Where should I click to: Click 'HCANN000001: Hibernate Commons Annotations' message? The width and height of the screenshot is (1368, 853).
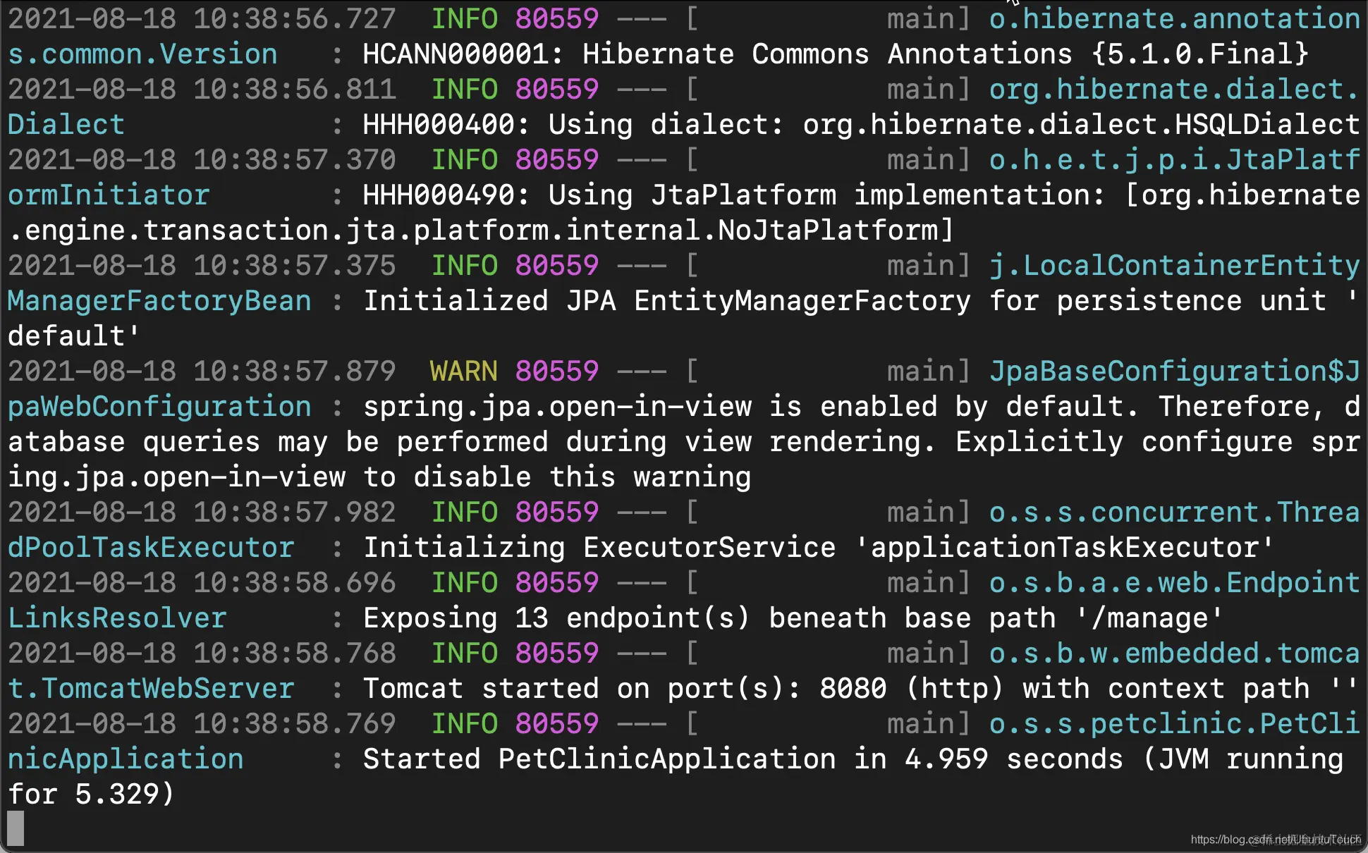pos(718,54)
